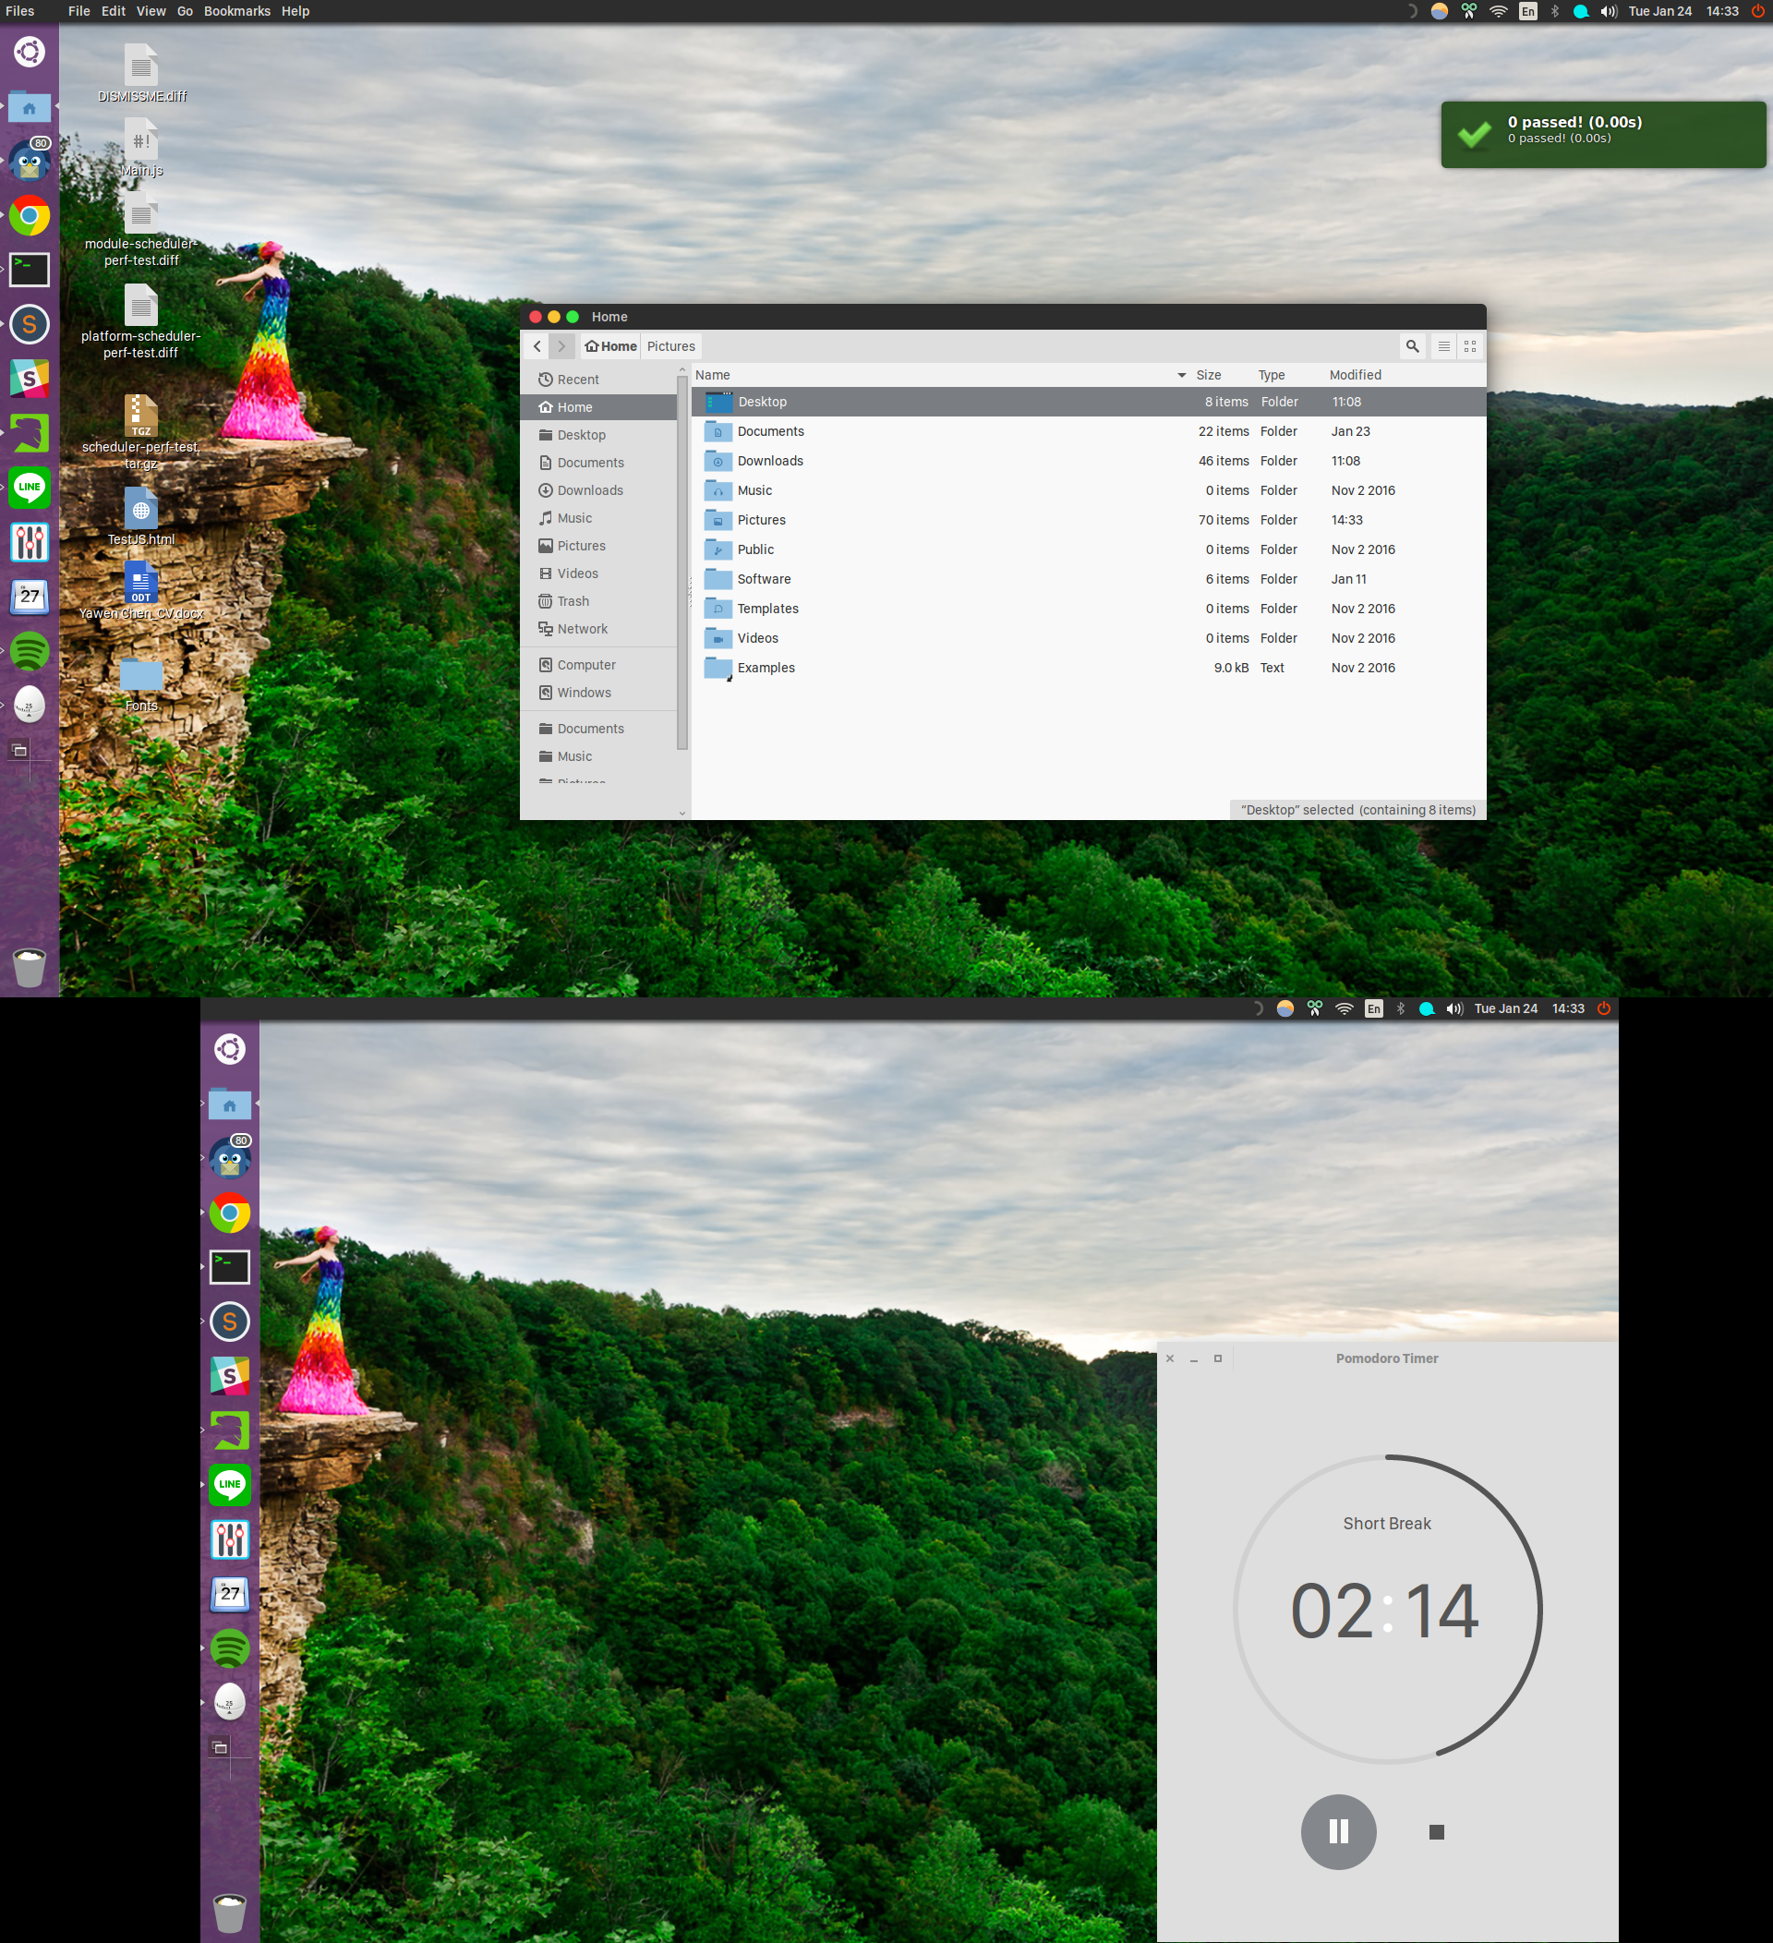This screenshot has width=1773, height=1943.
Task: Select the Software folder row
Action: pos(763,579)
